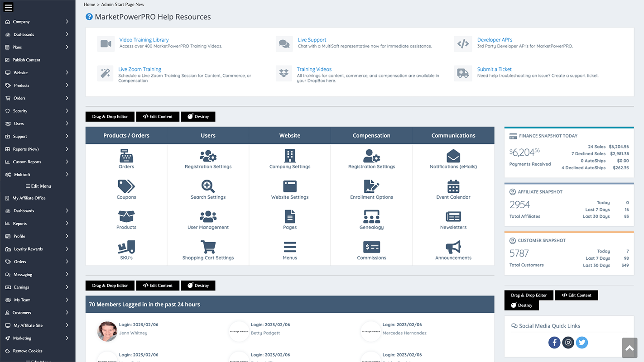The image size is (644, 362).
Task: Expand the Support sidebar menu
Action: (38, 136)
